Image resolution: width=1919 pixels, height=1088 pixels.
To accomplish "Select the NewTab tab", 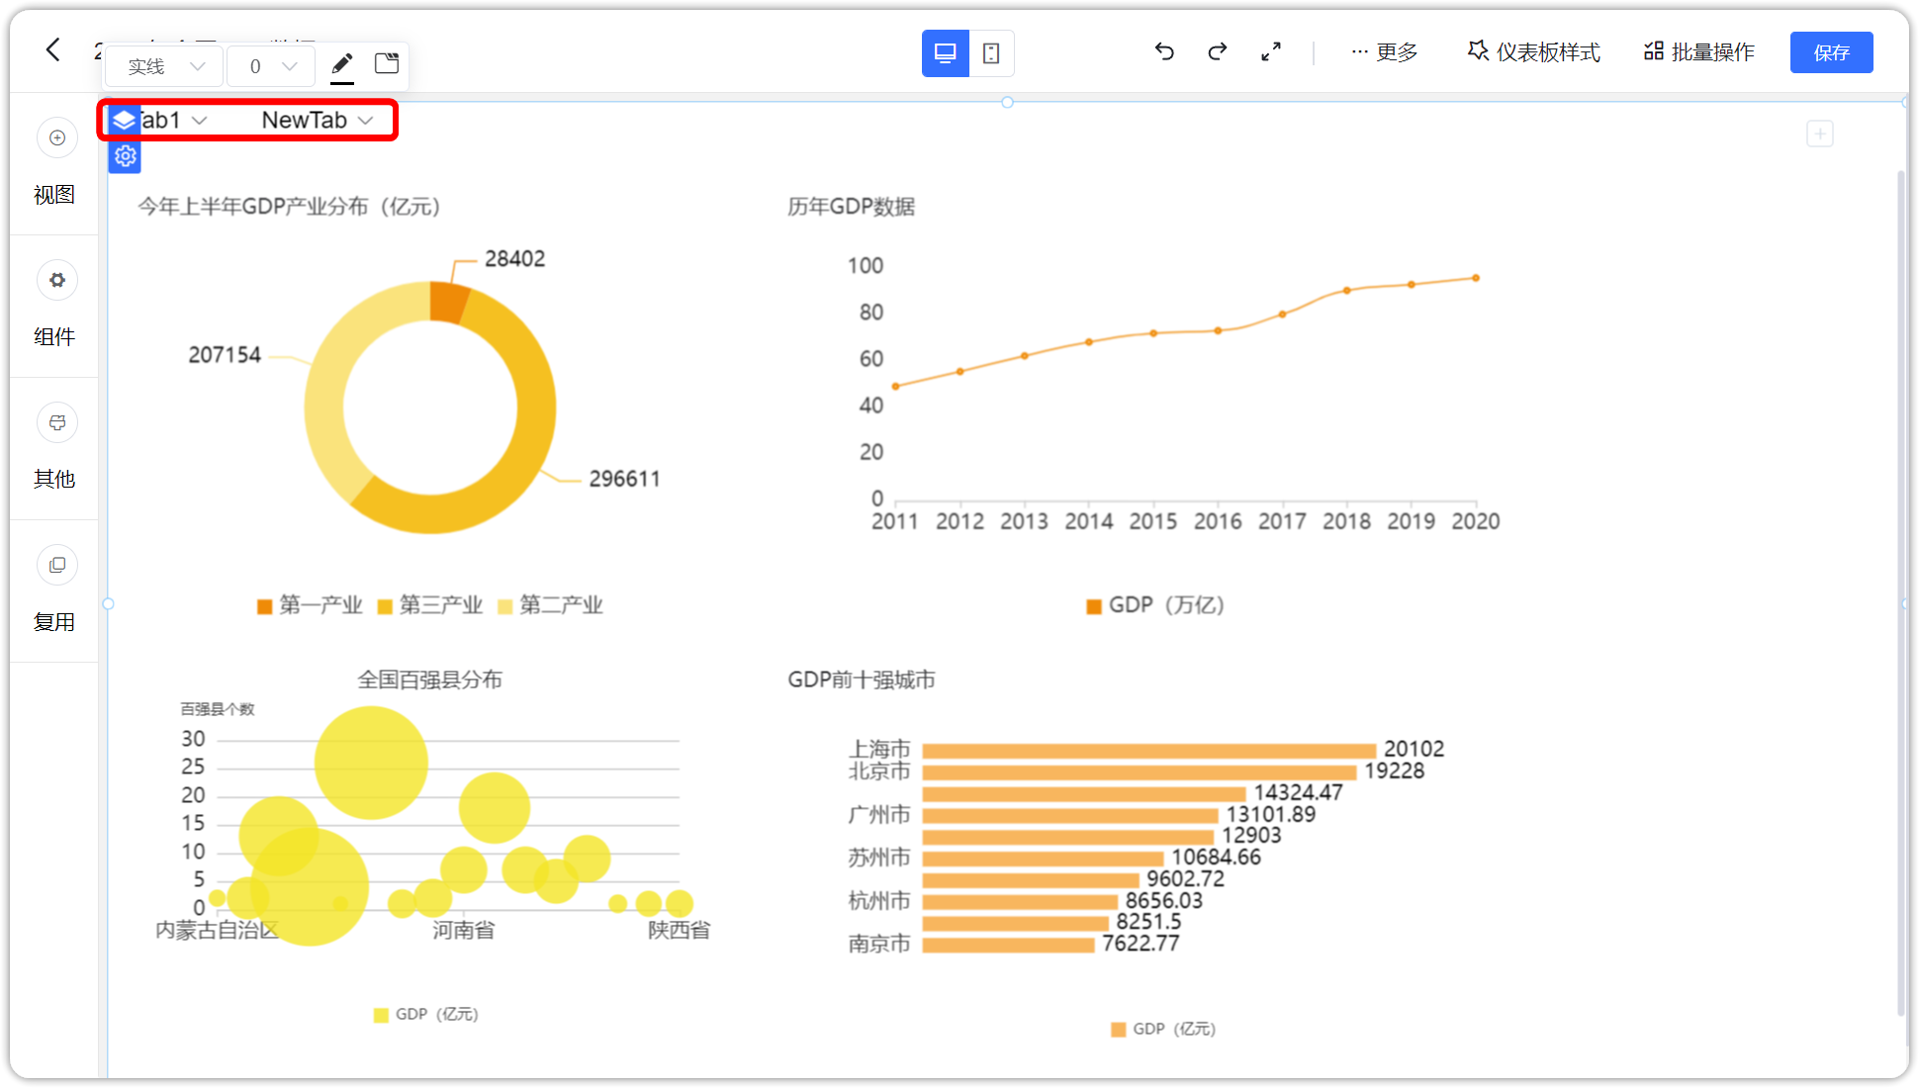I will pyautogui.click(x=304, y=120).
